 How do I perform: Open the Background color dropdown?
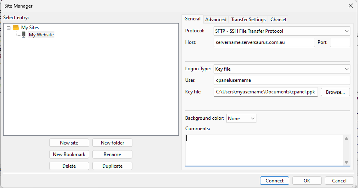241,119
